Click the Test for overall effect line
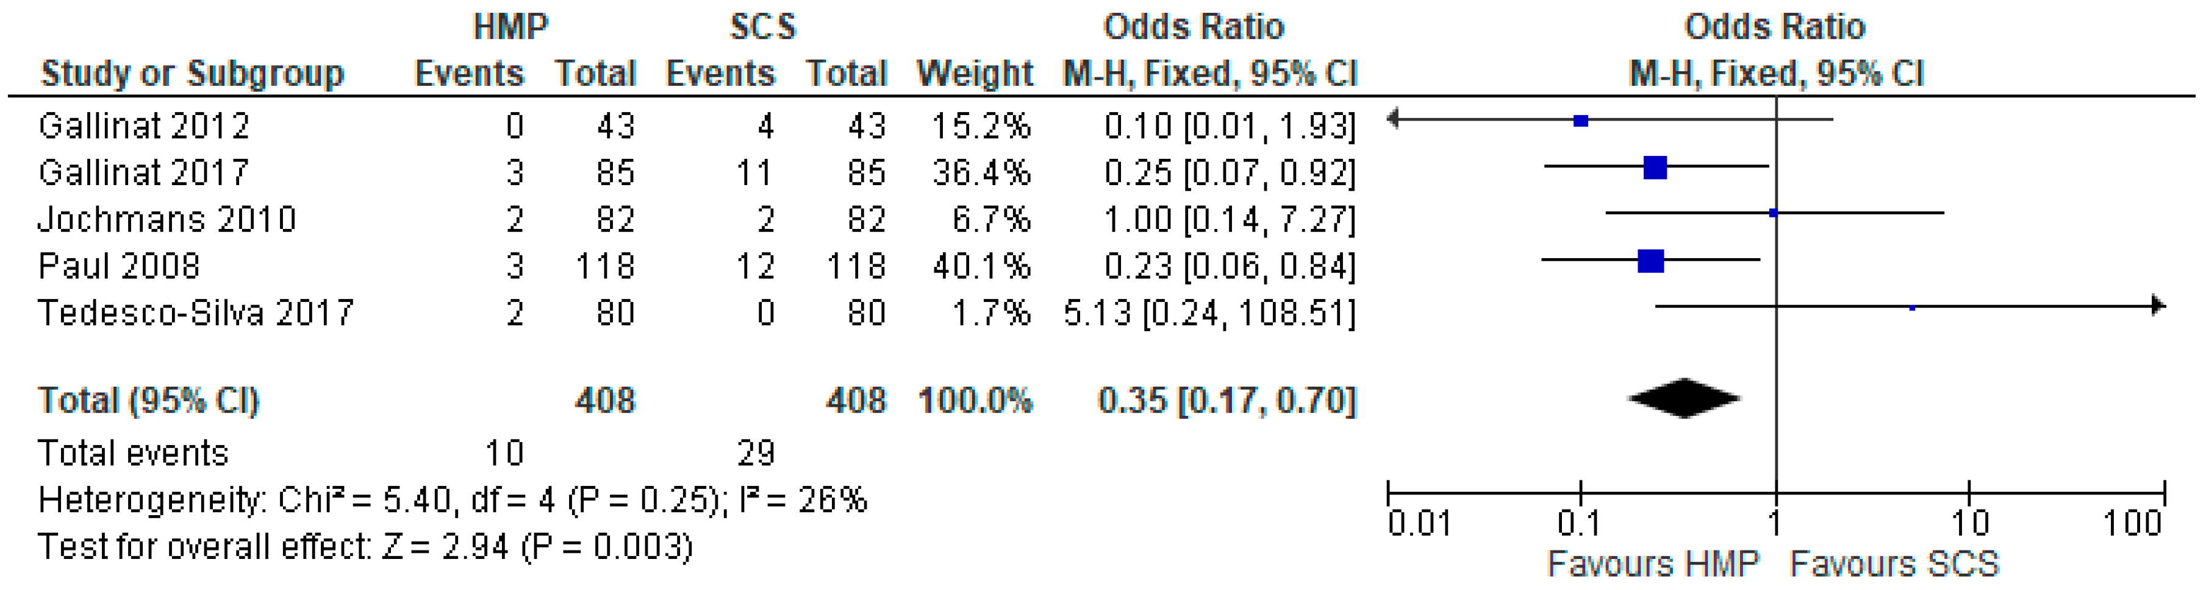Screen dimensions: 2206x590 point(365,547)
